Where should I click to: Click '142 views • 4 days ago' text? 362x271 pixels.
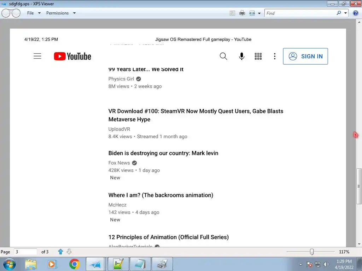[134, 212]
